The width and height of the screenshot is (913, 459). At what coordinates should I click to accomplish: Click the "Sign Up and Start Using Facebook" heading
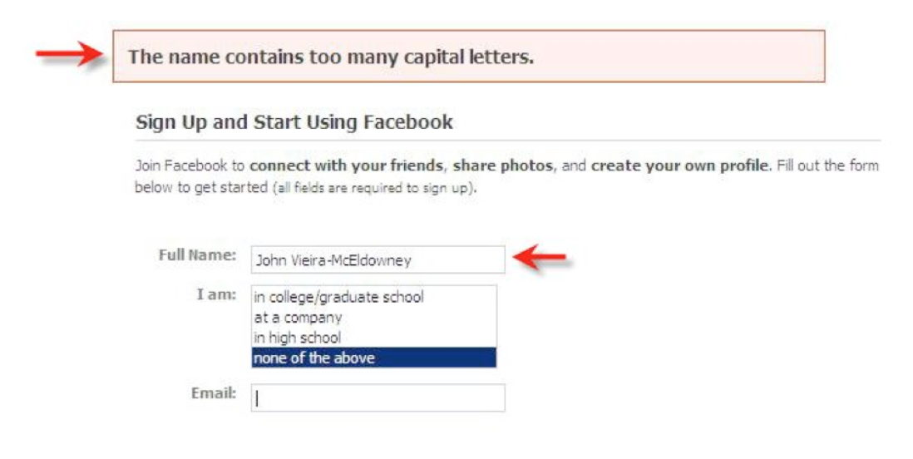coord(294,123)
